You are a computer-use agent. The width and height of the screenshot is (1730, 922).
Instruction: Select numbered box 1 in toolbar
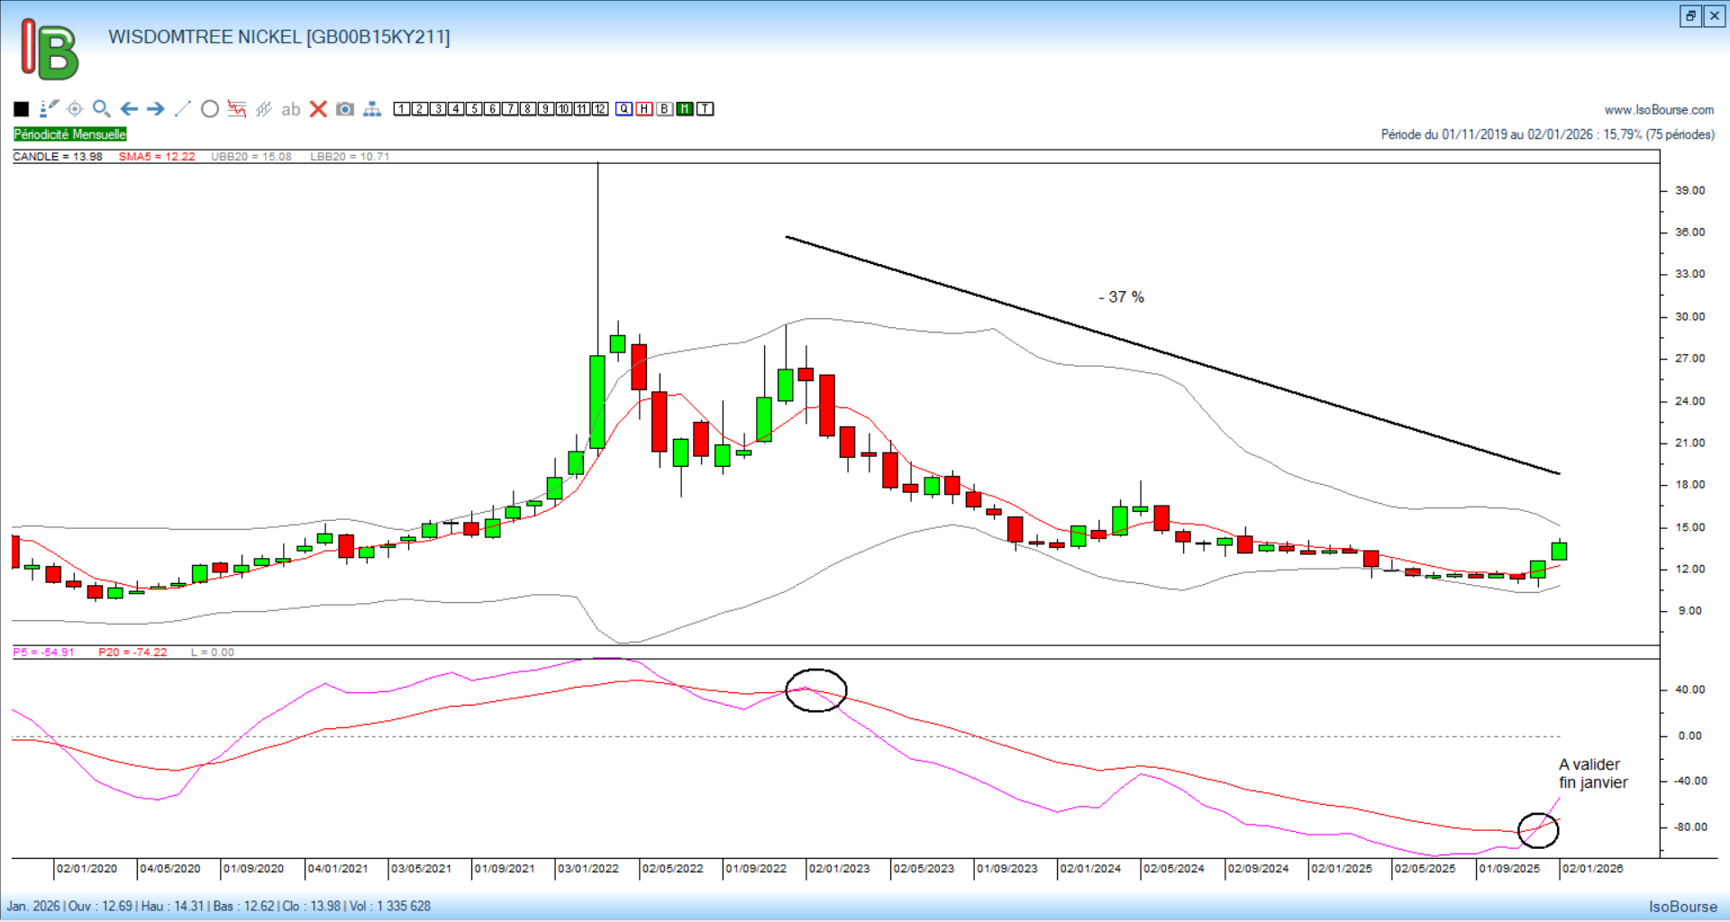pos(402,109)
